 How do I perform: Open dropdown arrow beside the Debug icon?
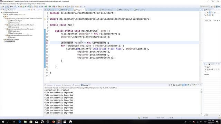(x=44, y=7)
